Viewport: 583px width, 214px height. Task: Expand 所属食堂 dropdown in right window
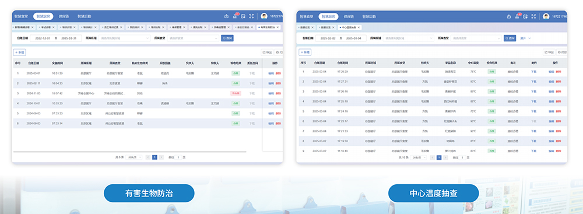[476, 38]
